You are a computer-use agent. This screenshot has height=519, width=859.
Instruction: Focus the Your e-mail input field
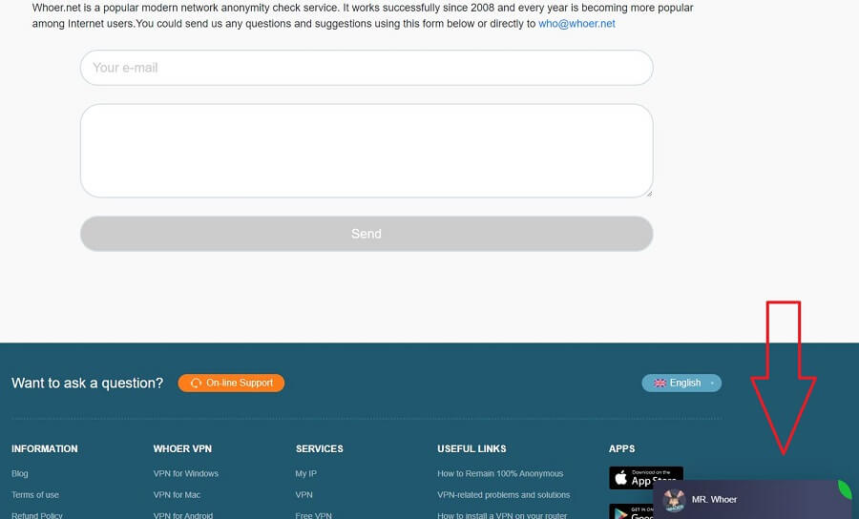tap(367, 68)
